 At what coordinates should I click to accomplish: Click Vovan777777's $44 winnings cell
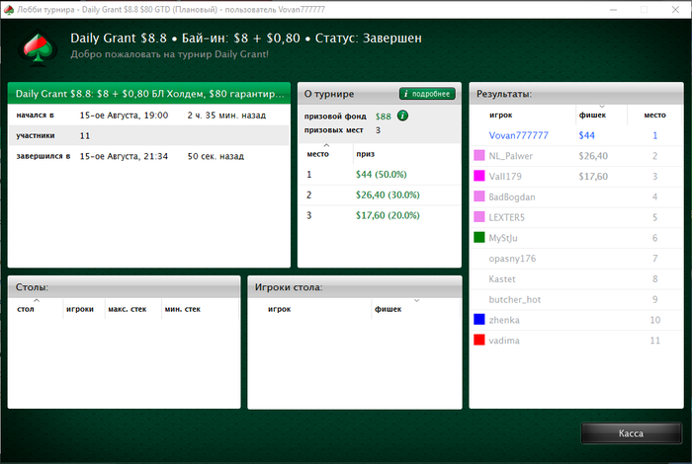586,135
